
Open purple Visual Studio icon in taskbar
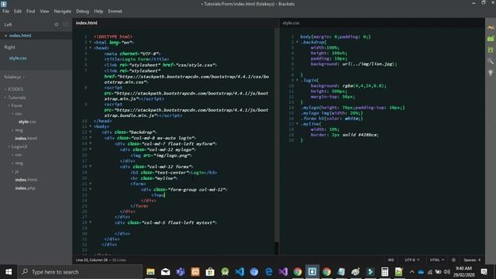pyautogui.click(x=283, y=272)
